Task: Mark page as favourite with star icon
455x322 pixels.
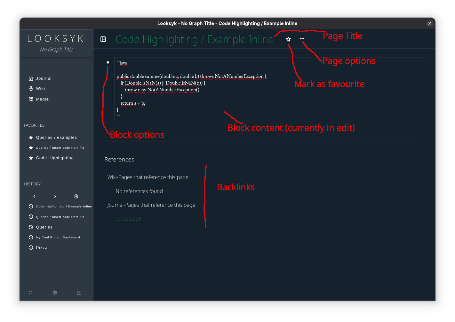Action: click(x=288, y=39)
